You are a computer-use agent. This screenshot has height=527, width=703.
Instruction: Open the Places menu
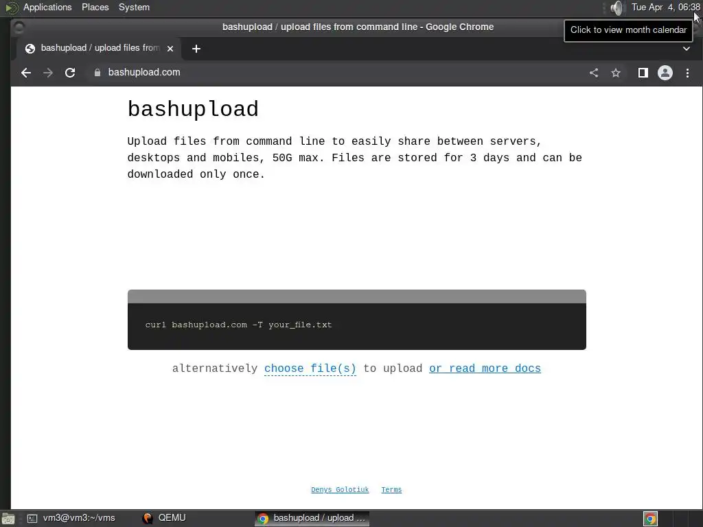click(95, 7)
